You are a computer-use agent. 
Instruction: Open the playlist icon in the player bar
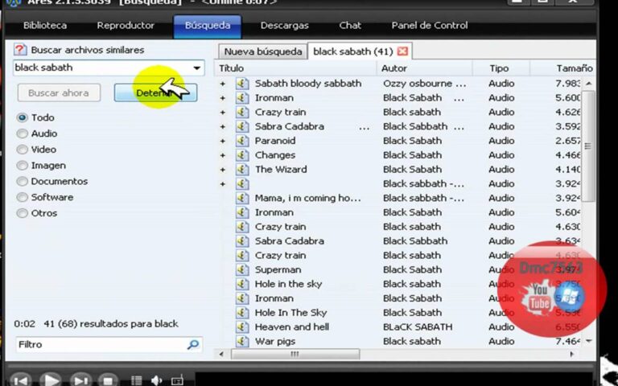coord(137,380)
